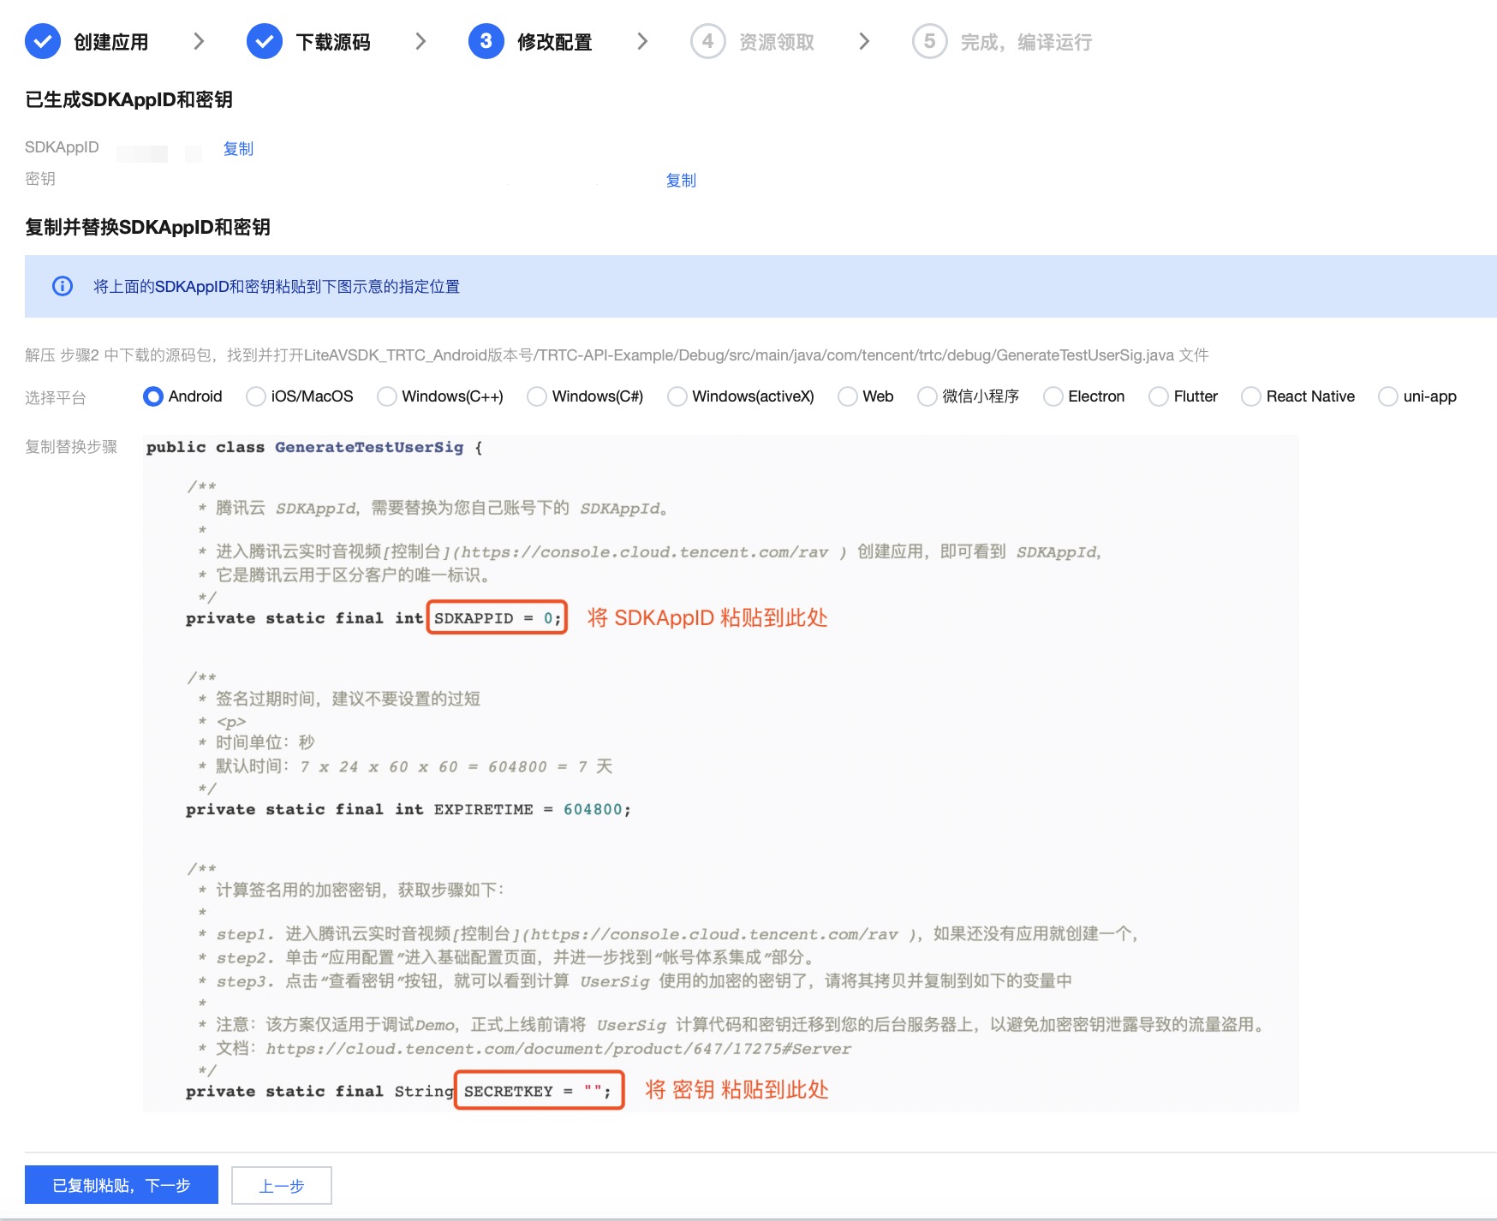Click the 选择平台 label

pos(56,397)
